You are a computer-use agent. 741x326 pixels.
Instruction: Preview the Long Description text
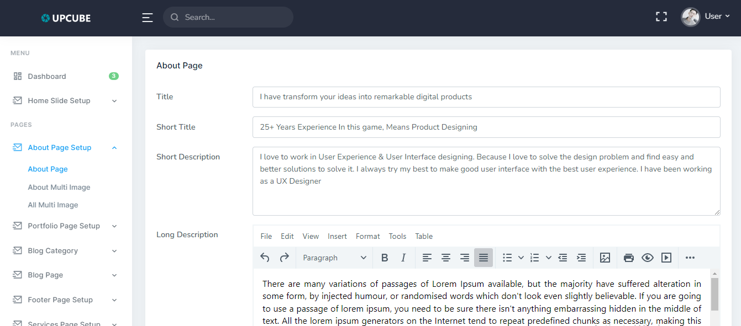click(x=648, y=258)
